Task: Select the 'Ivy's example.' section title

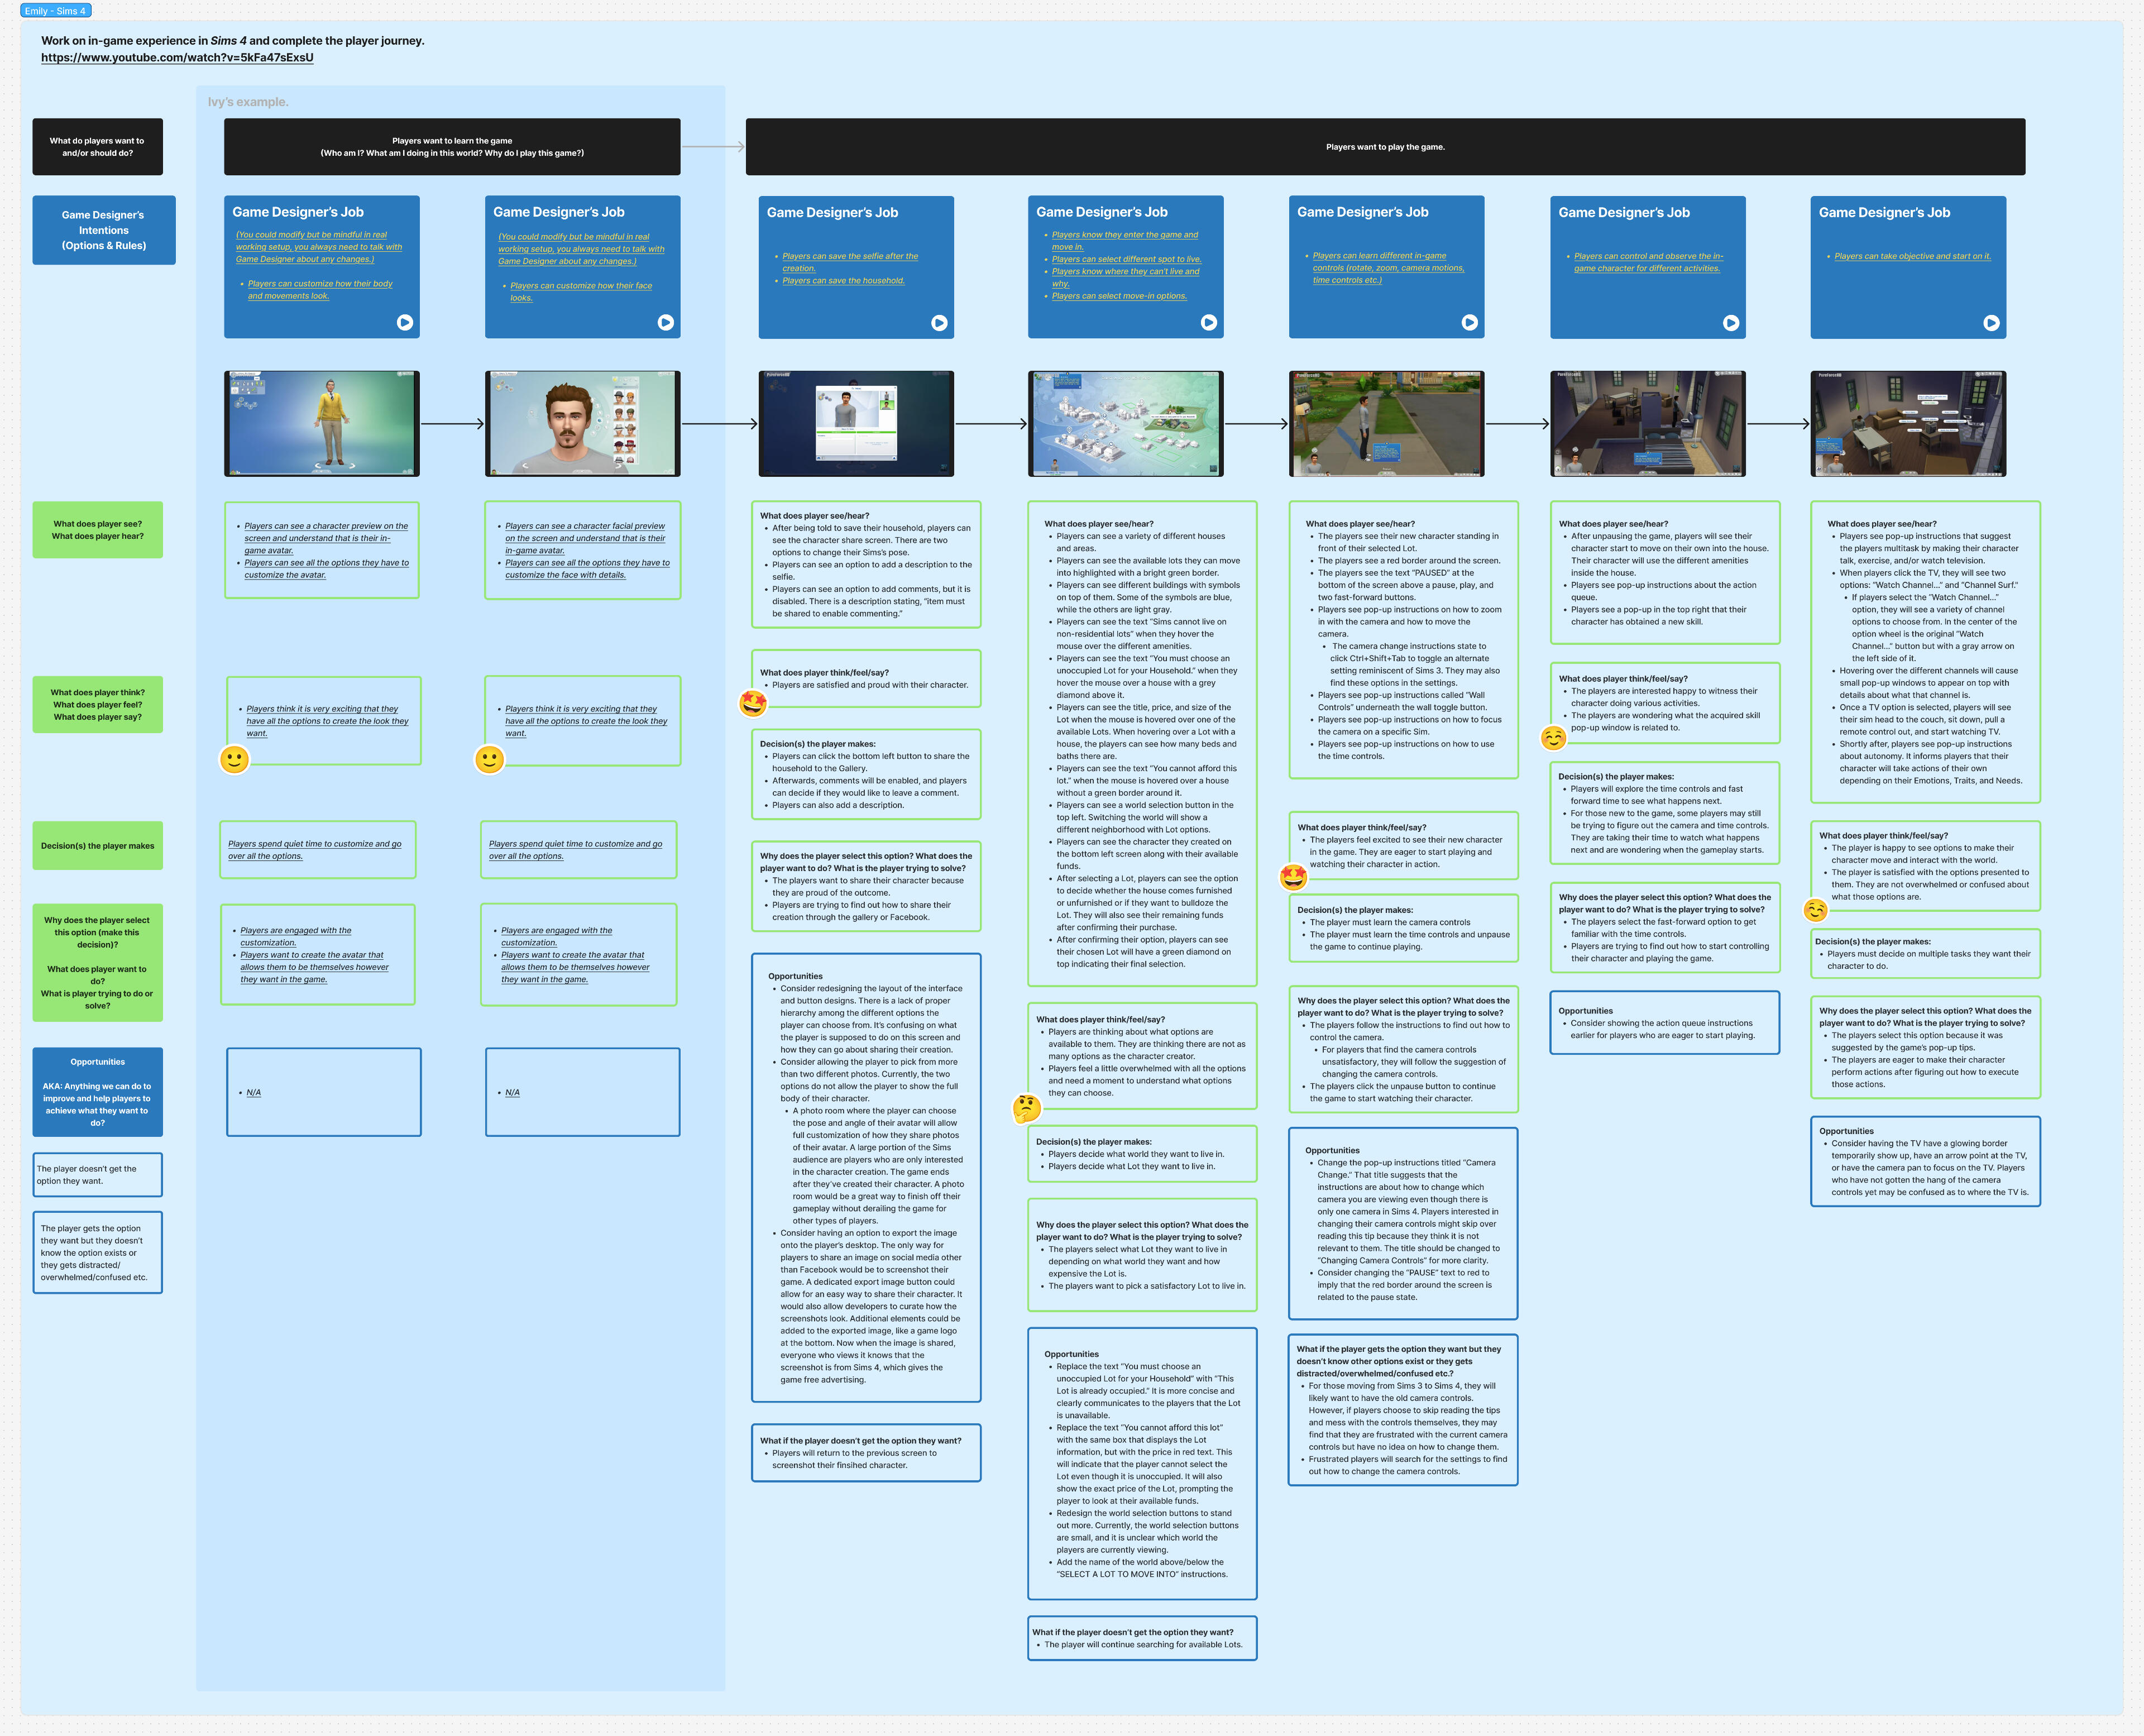Action: pos(247,102)
